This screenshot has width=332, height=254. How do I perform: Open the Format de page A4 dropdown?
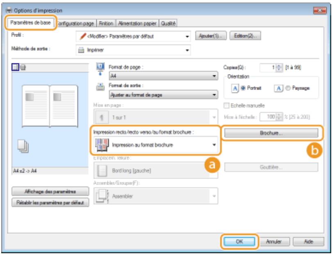click(164, 76)
